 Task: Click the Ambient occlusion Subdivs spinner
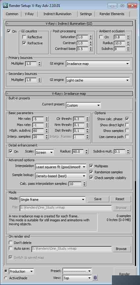[x=128, y=49]
